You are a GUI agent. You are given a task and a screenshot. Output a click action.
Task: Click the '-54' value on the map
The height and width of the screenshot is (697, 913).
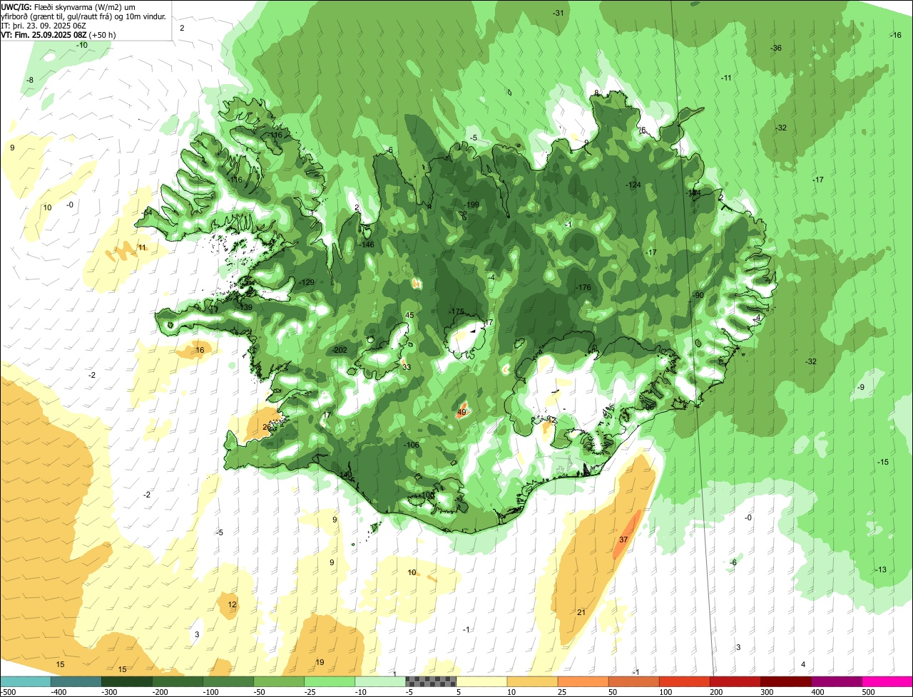[146, 213]
